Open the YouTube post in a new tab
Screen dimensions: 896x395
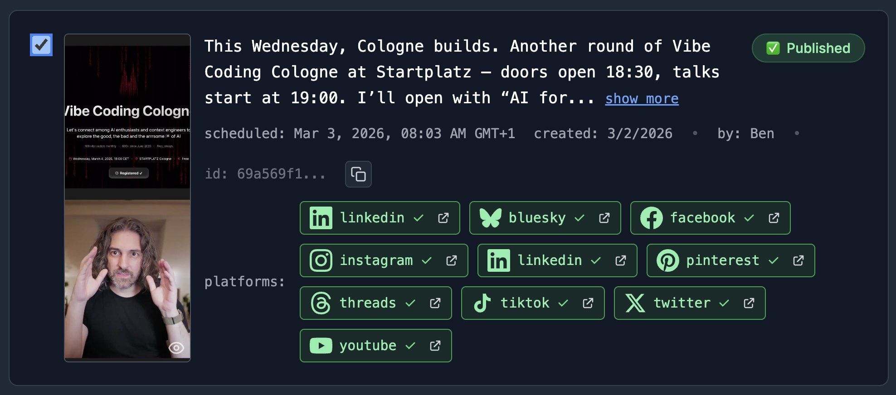435,345
